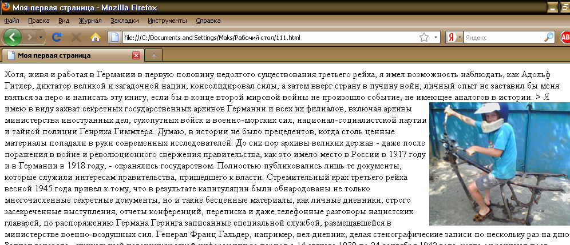
Task: Click the Яндекс search input field
Action: [504, 37]
